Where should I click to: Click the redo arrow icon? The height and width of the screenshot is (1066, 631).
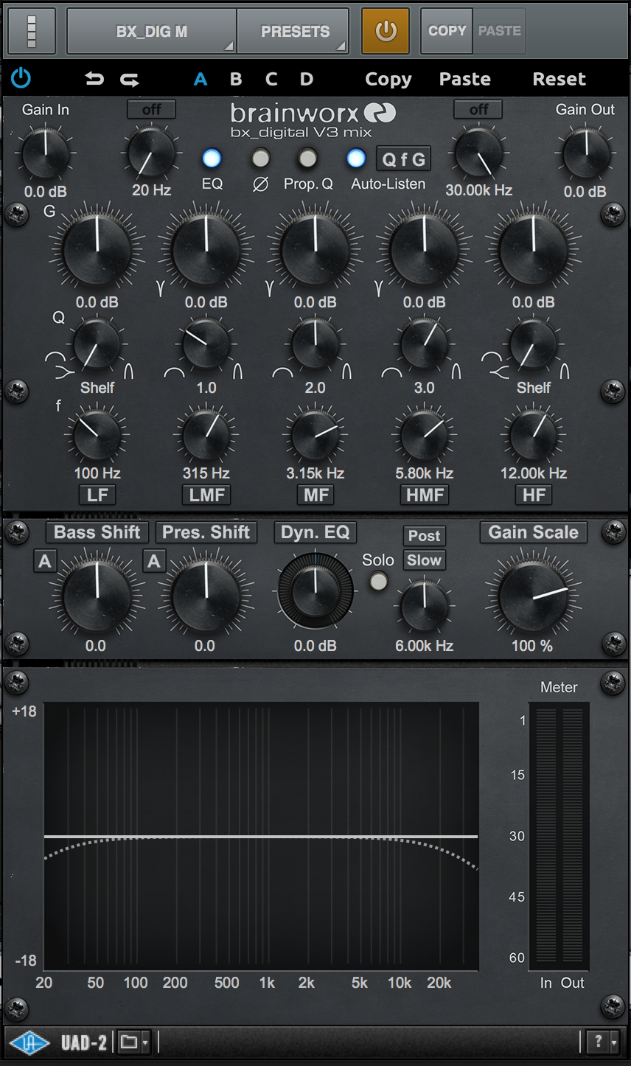130,79
